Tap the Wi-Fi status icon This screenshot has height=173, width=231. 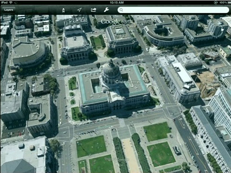tap(11, 2)
